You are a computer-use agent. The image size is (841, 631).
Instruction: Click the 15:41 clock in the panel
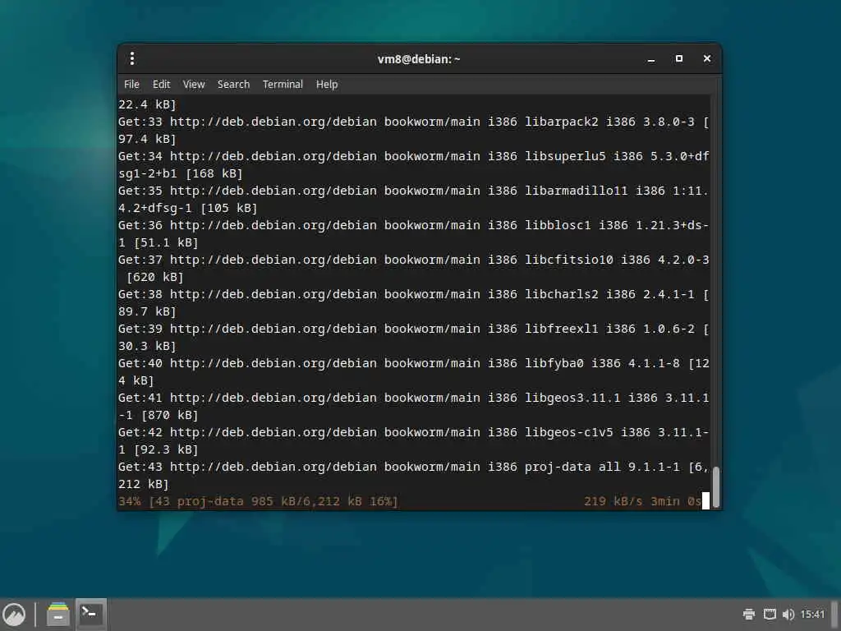pyautogui.click(x=812, y=614)
